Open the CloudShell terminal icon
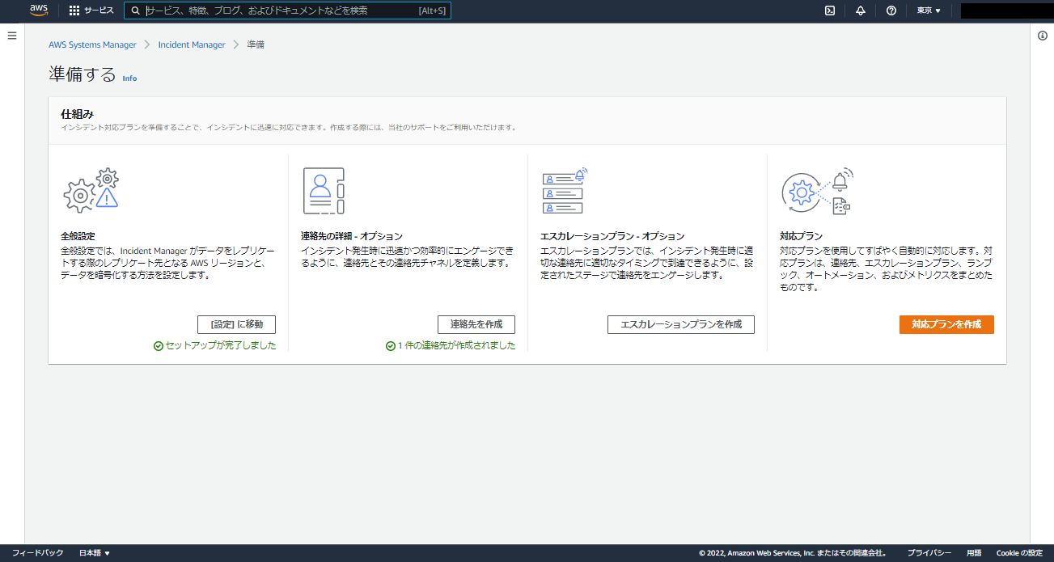Screen dimensions: 1054x562 click(830, 11)
